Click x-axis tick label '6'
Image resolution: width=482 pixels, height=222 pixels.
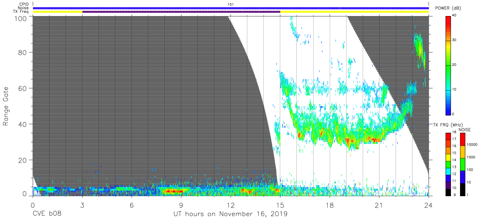132,206
